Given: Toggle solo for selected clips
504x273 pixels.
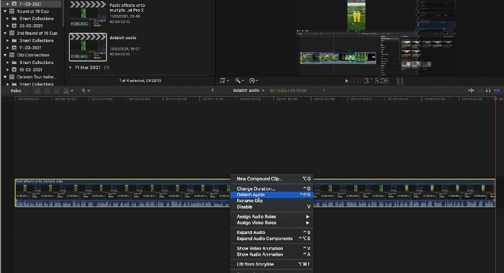Looking at the screenshot, I should tap(488, 91).
